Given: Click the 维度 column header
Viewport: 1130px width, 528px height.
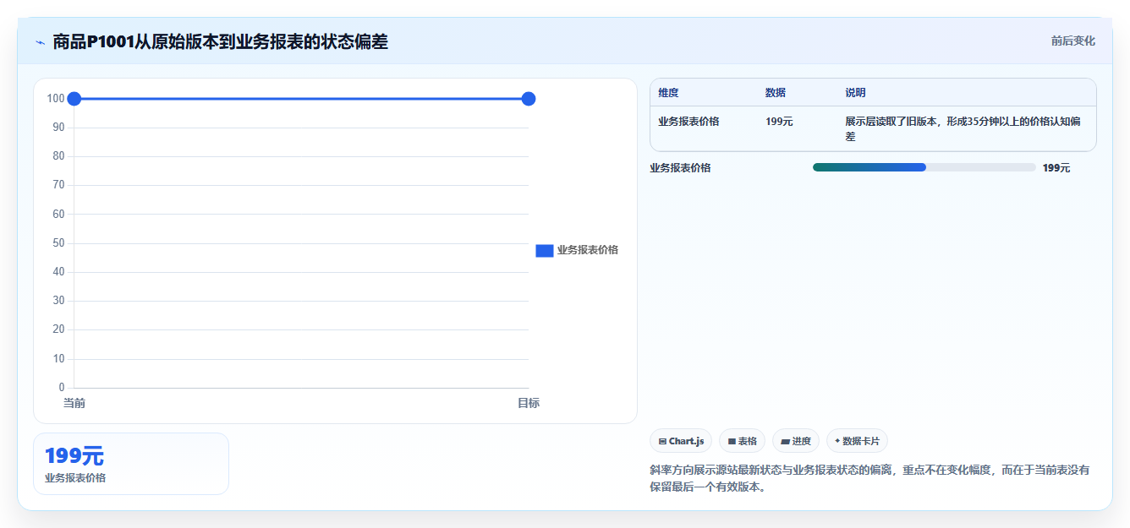Looking at the screenshot, I should 668,93.
